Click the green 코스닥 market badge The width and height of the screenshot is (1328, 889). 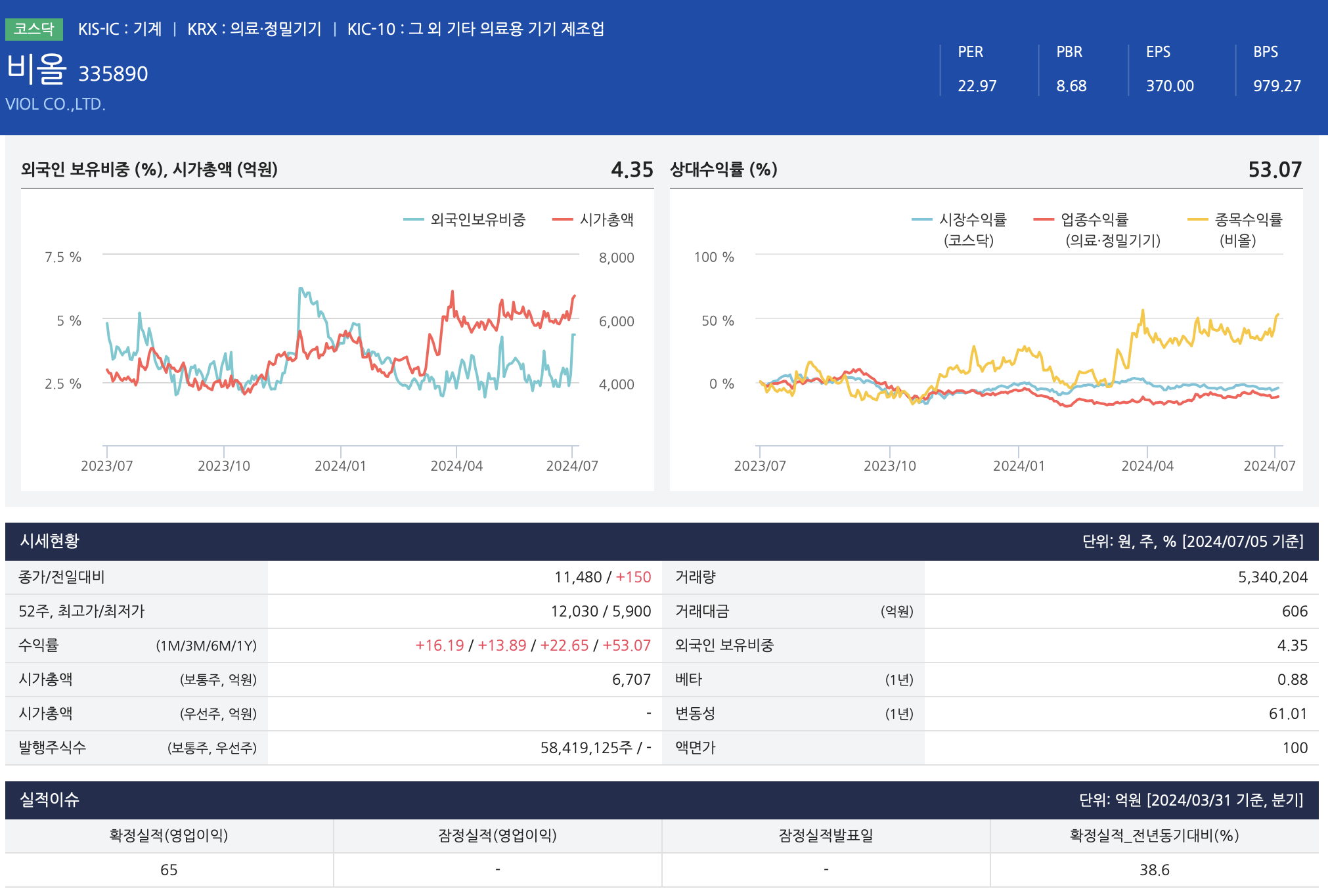(x=33, y=29)
